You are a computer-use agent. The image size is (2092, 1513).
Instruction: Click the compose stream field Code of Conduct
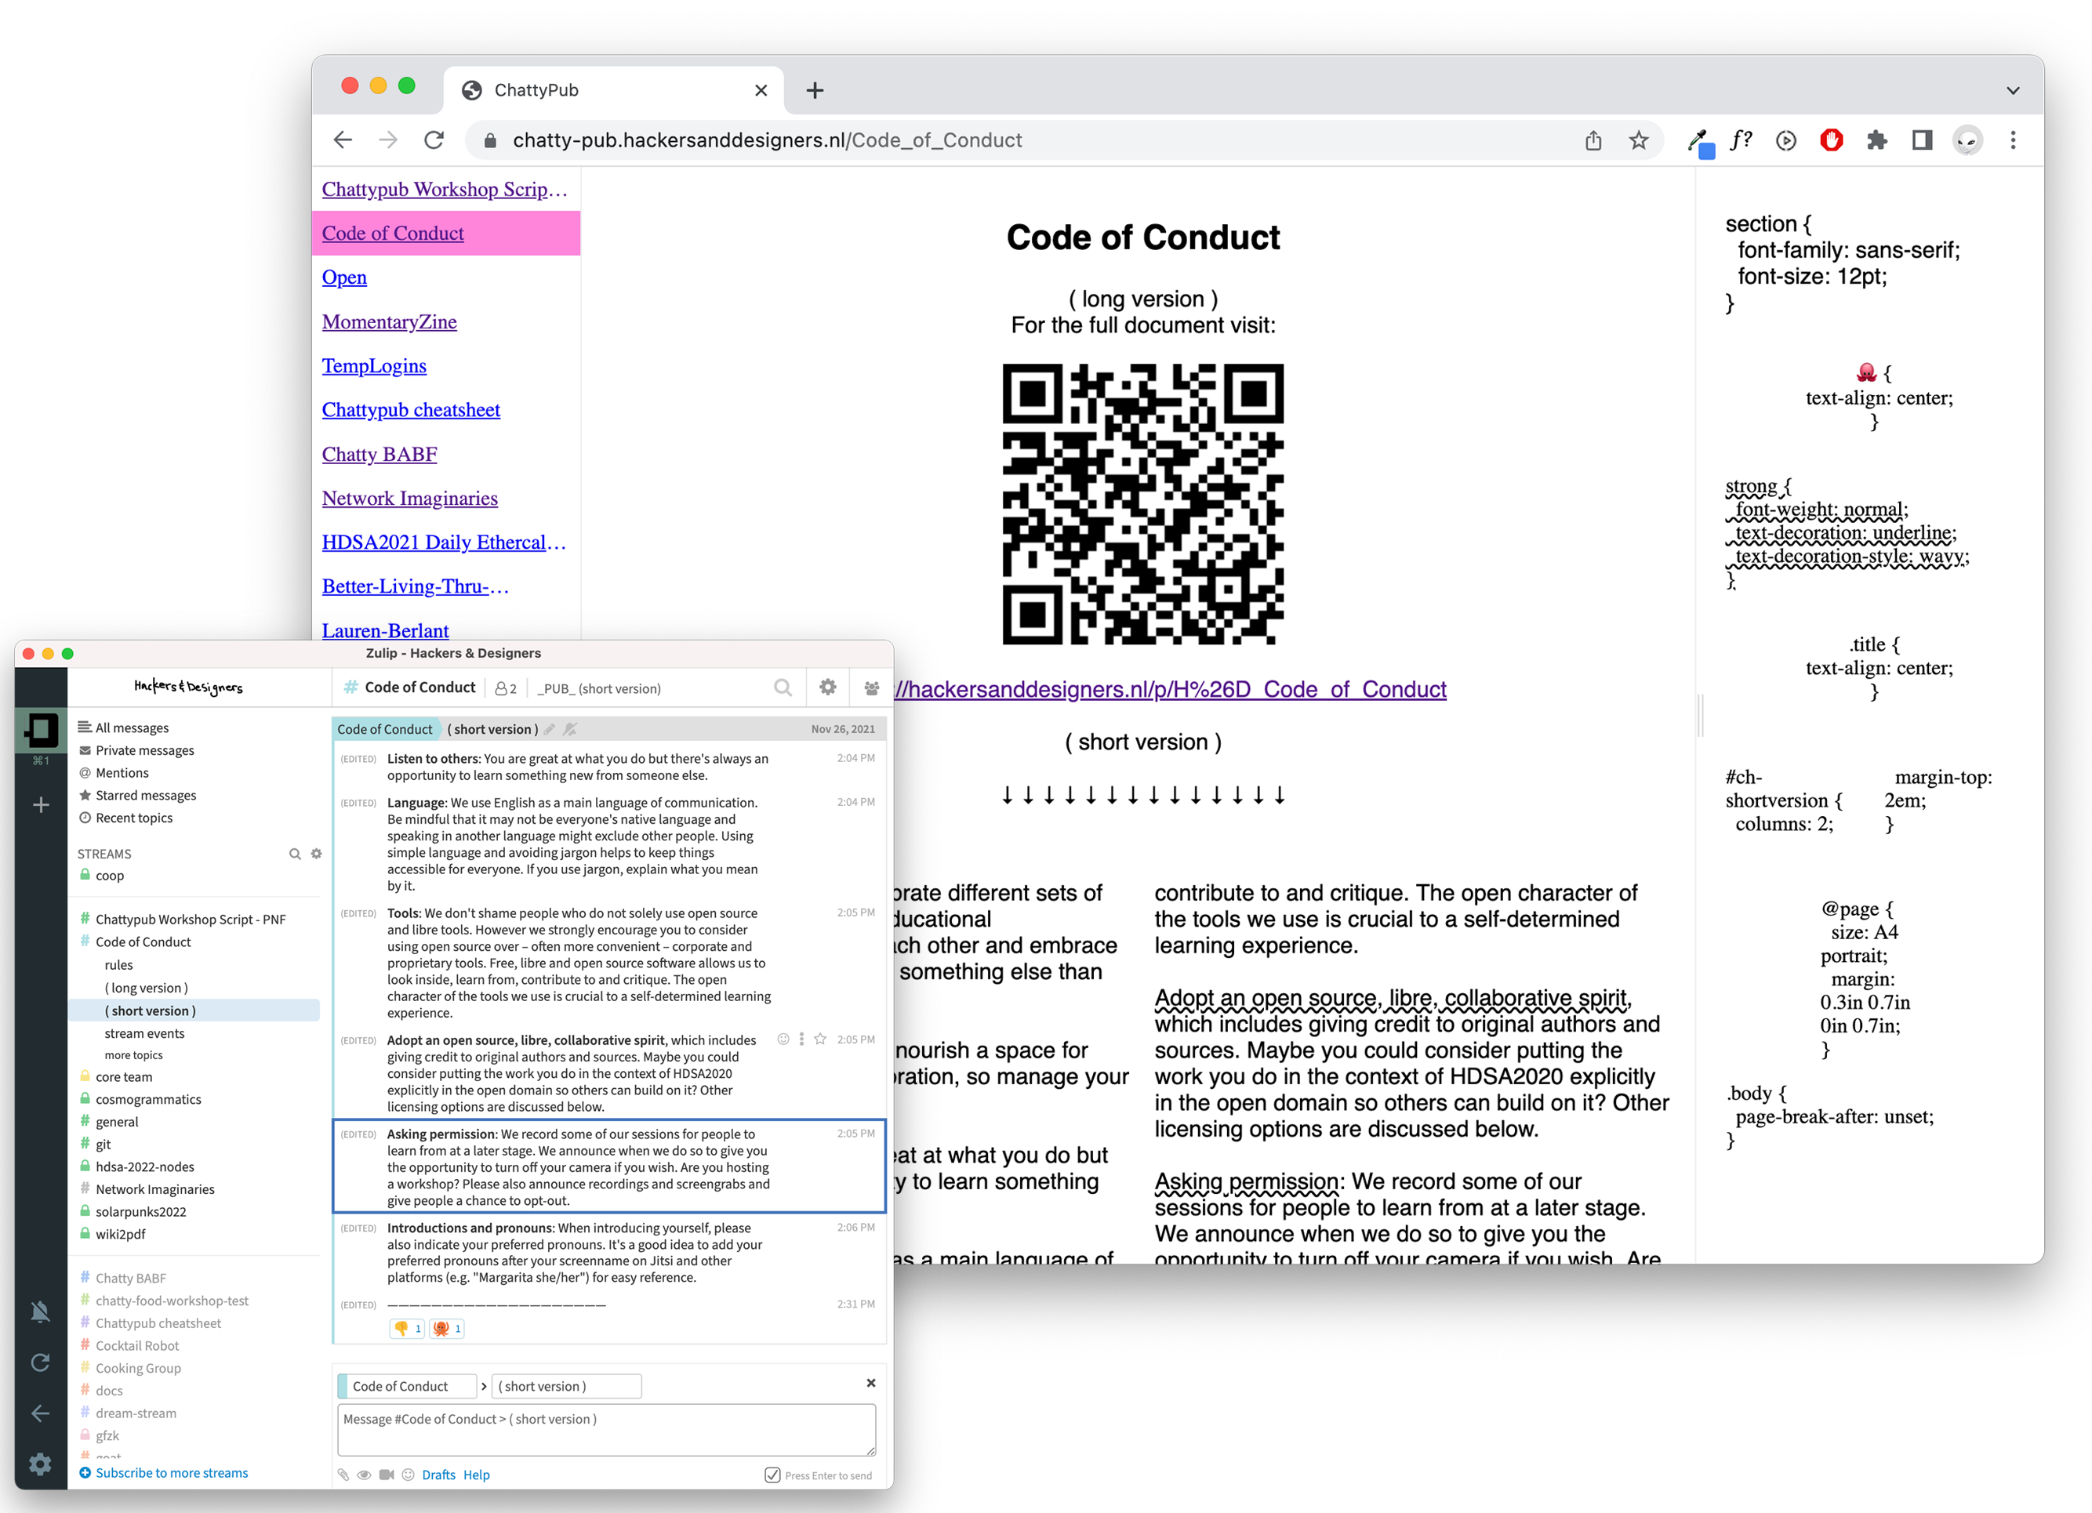[408, 1386]
